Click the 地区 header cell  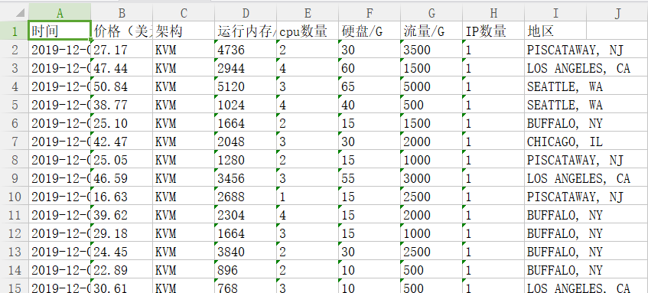coord(555,31)
